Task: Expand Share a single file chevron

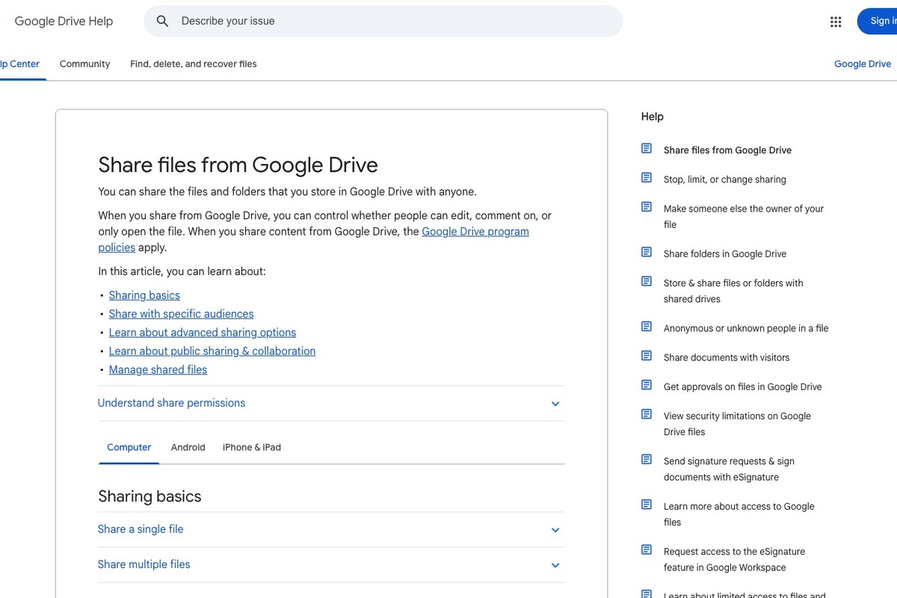Action: [555, 530]
